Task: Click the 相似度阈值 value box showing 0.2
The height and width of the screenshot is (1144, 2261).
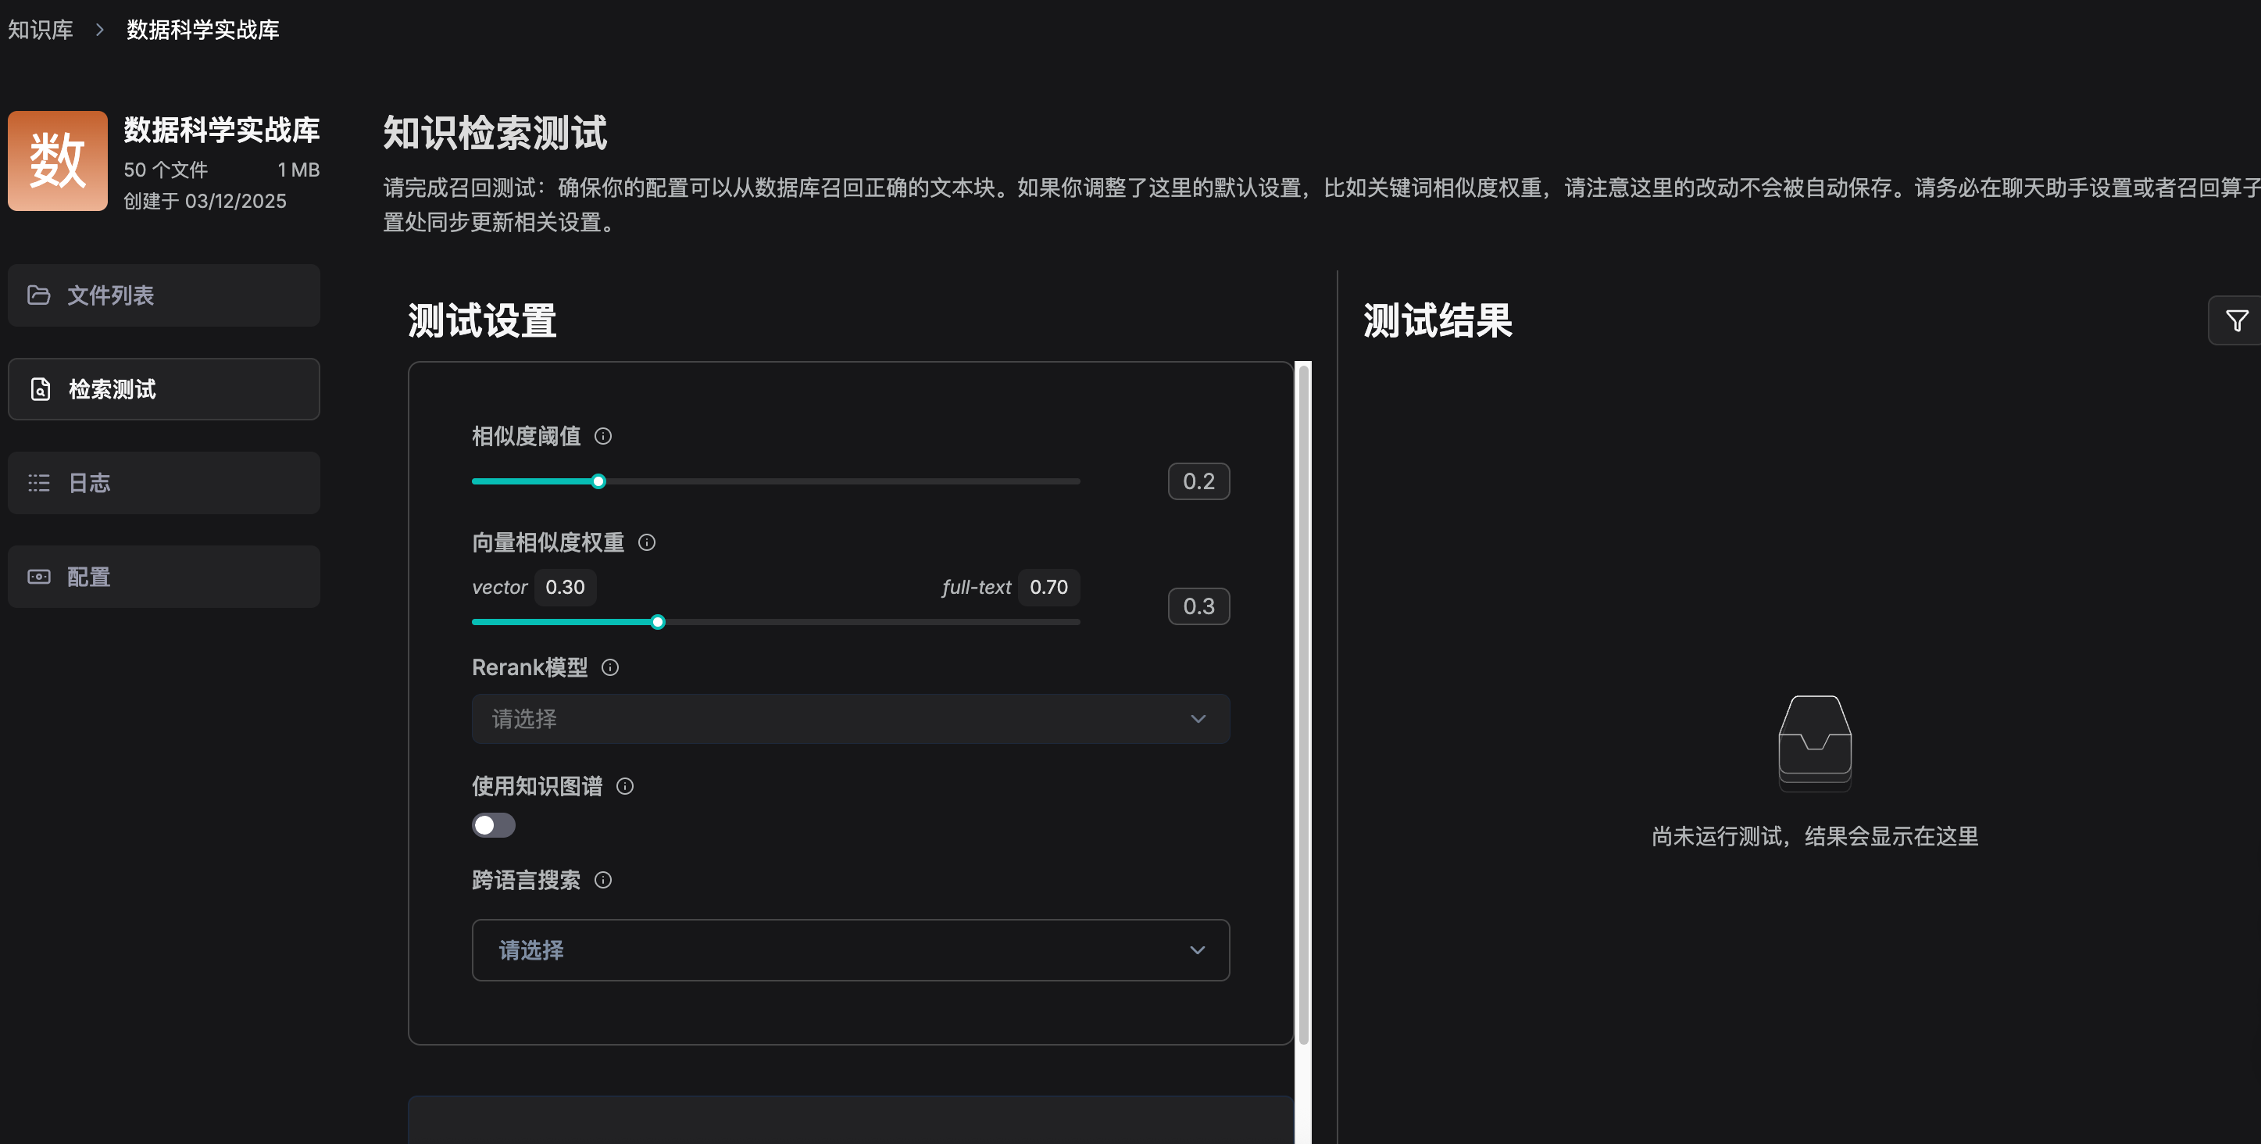Action: [1198, 481]
